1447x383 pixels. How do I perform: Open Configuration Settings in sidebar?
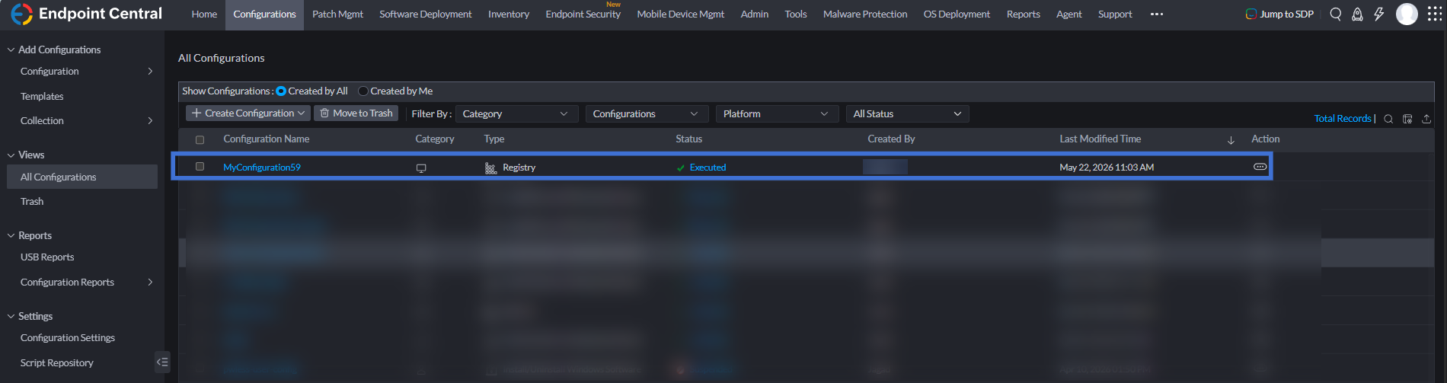click(68, 337)
